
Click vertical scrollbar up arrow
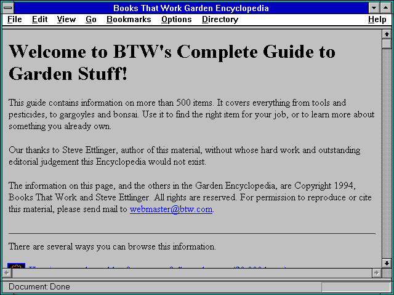[387, 34]
